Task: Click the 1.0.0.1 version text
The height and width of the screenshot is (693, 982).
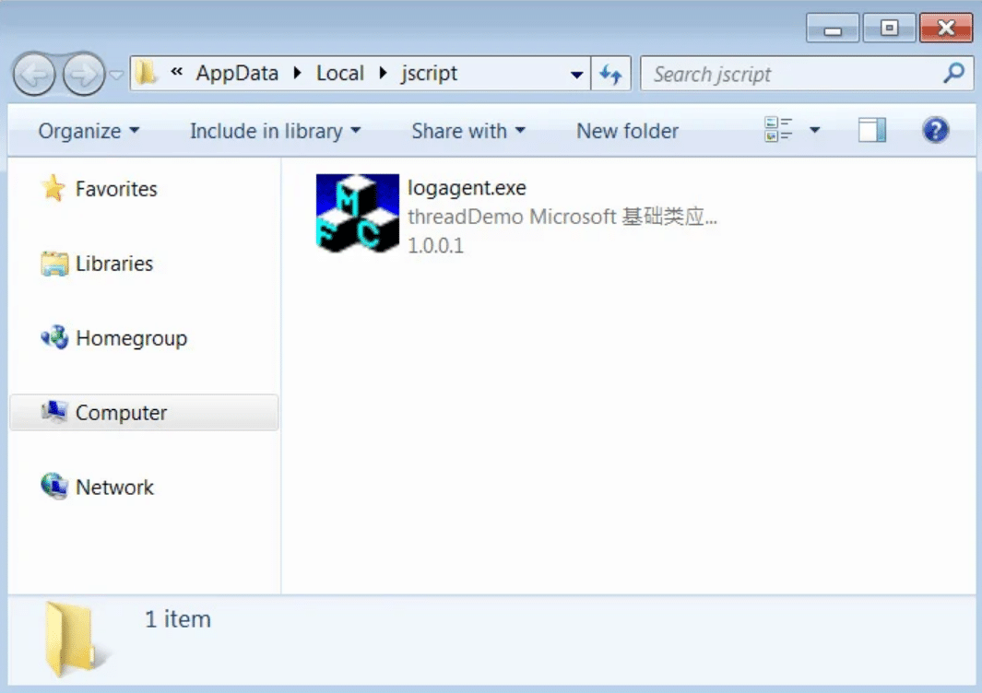Action: 436,245
